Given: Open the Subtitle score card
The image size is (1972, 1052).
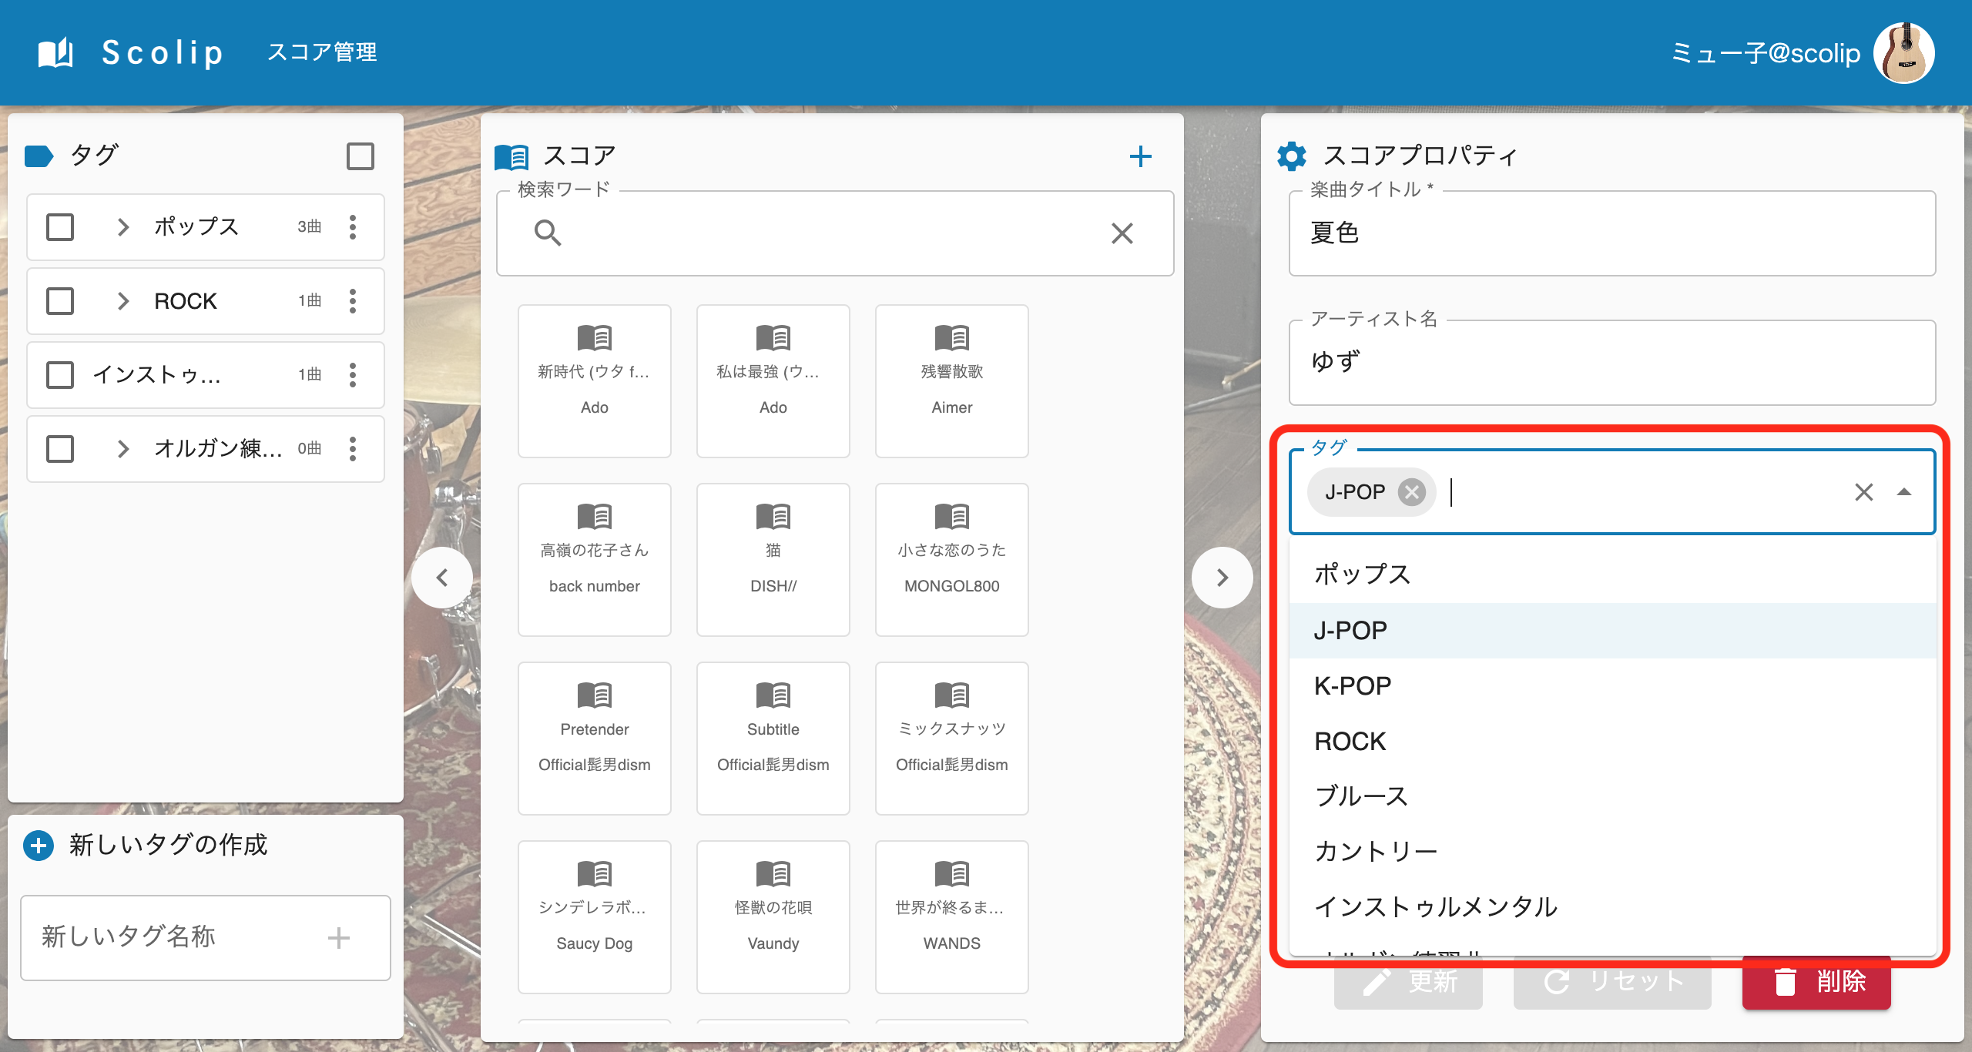Looking at the screenshot, I should click(x=773, y=738).
